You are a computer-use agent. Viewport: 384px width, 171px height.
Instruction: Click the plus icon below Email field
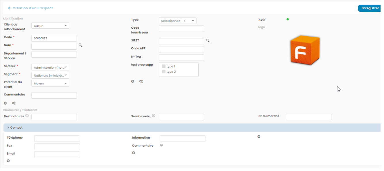8,161
